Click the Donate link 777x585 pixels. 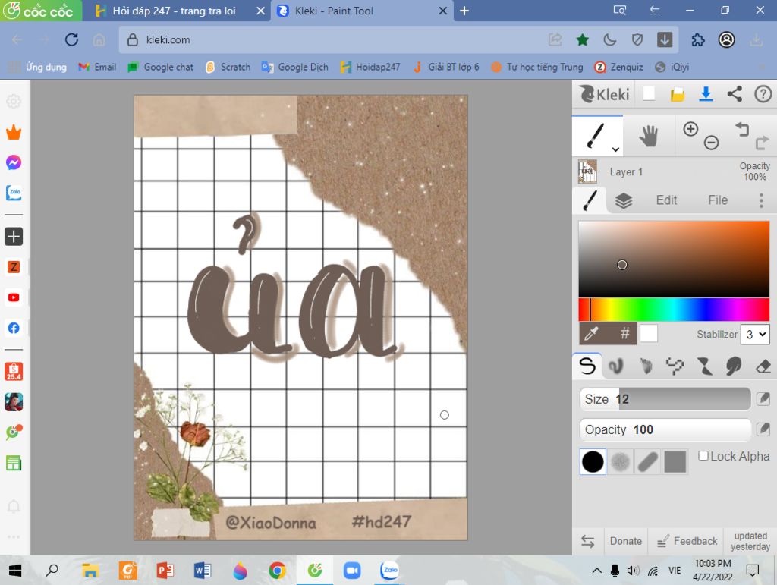pos(625,541)
